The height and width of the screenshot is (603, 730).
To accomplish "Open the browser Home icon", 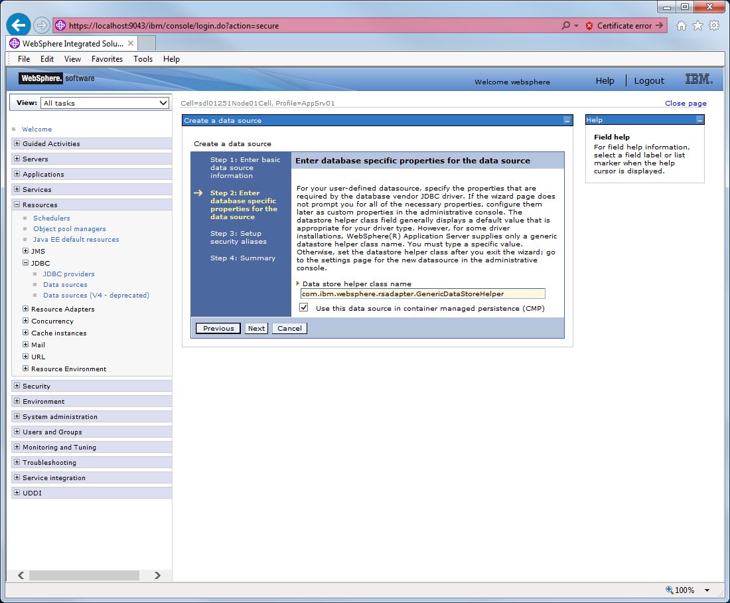I will click(x=681, y=26).
